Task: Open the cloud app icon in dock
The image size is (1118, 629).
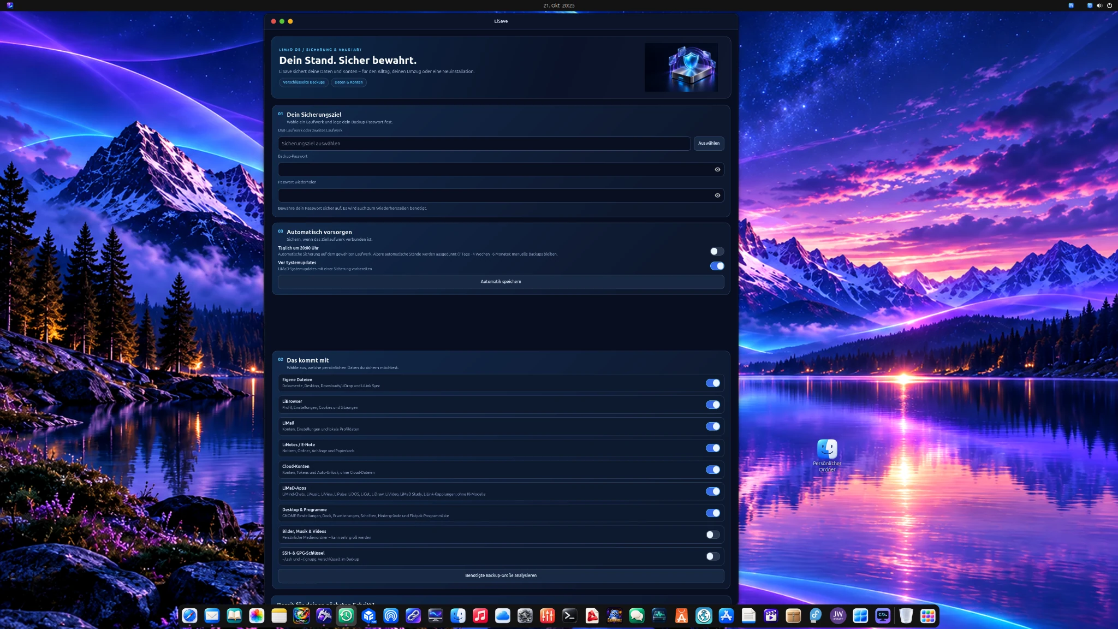Action: (503, 616)
